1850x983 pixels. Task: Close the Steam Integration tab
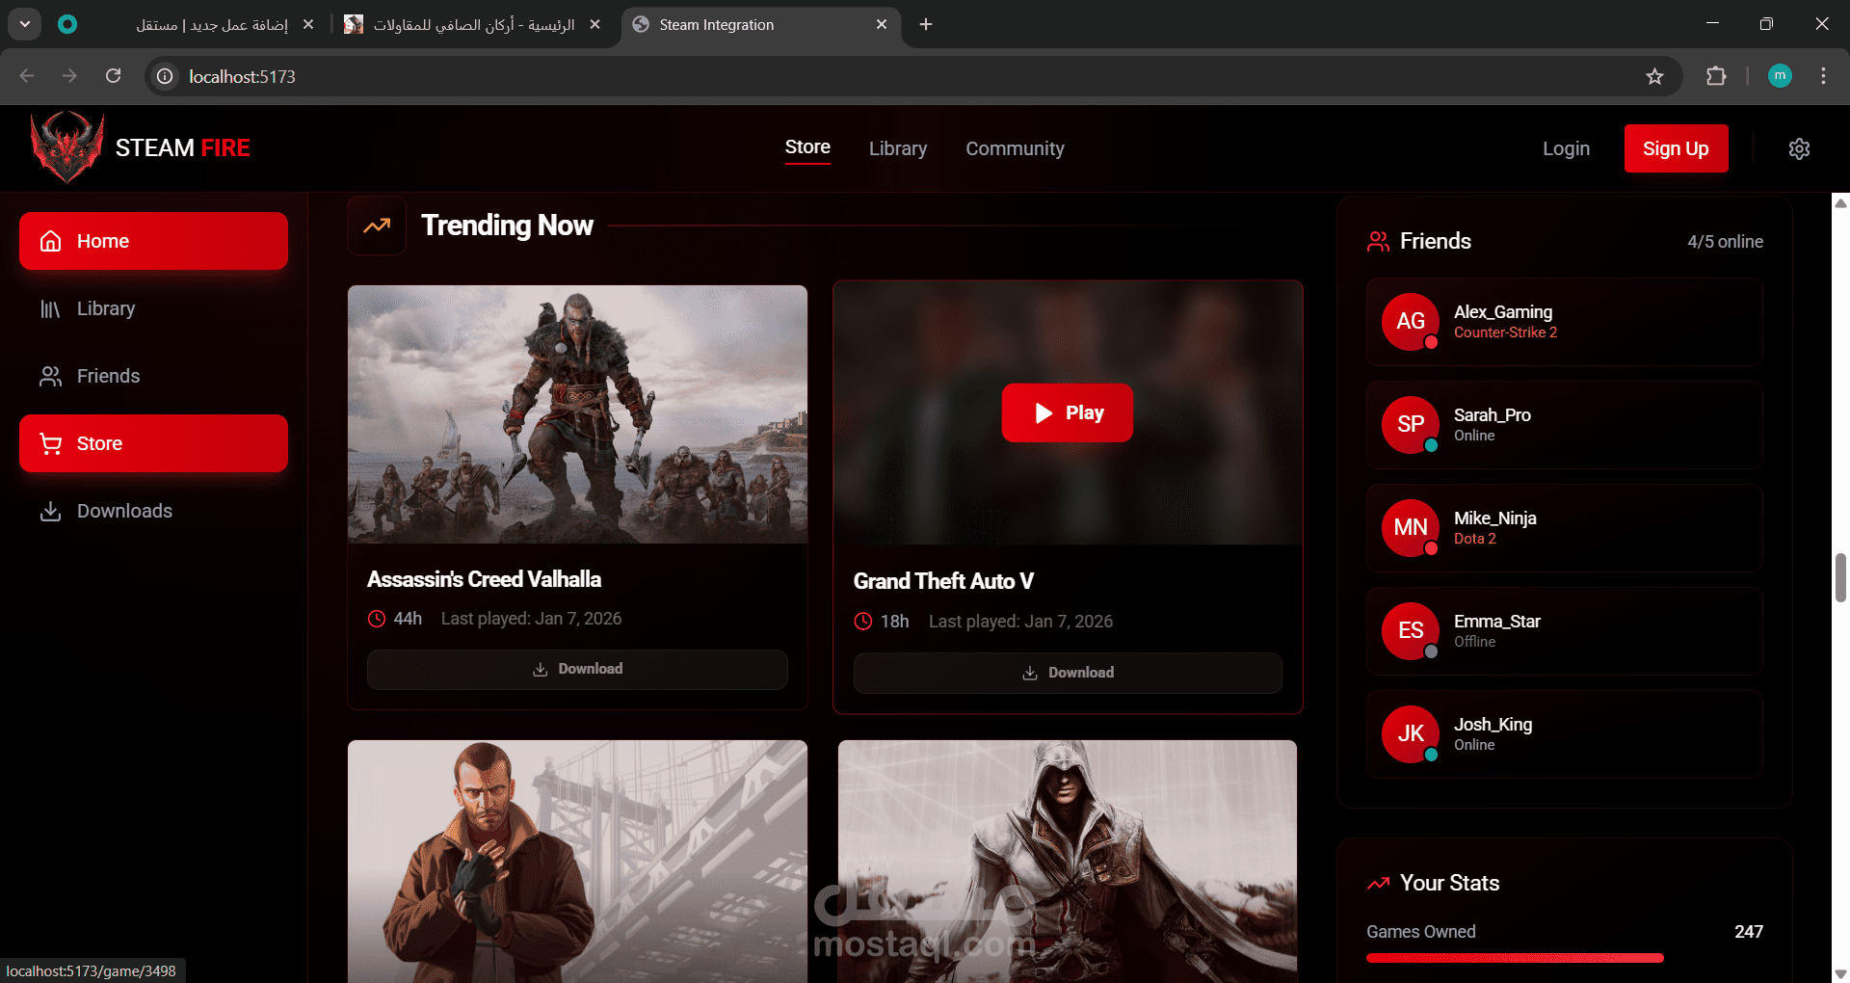pos(881,24)
